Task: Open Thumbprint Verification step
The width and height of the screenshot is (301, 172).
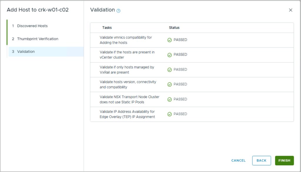Action: pyautogui.click(x=37, y=39)
